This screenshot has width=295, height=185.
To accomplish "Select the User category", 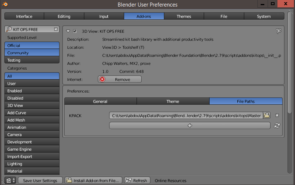I will coord(32,84).
